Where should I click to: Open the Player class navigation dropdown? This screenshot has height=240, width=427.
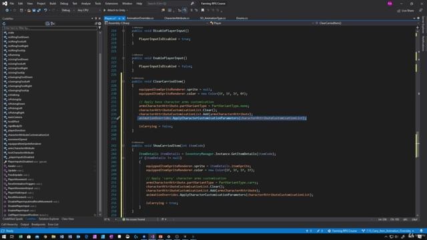[262, 23]
